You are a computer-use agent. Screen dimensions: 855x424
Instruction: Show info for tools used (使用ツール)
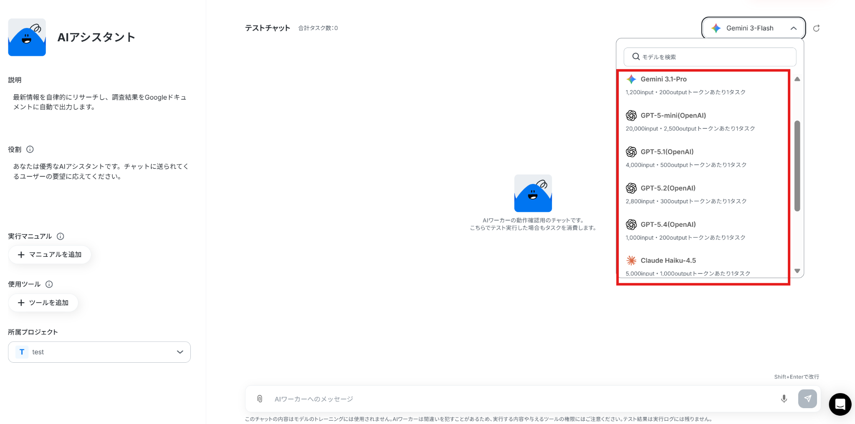coord(49,284)
